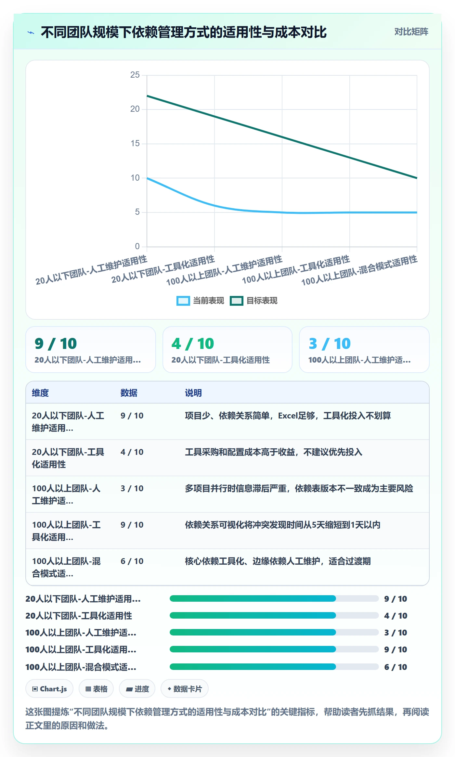Select the 数据卡片 chip
Viewport: 455px width, 757px height.
(x=185, y=688)
